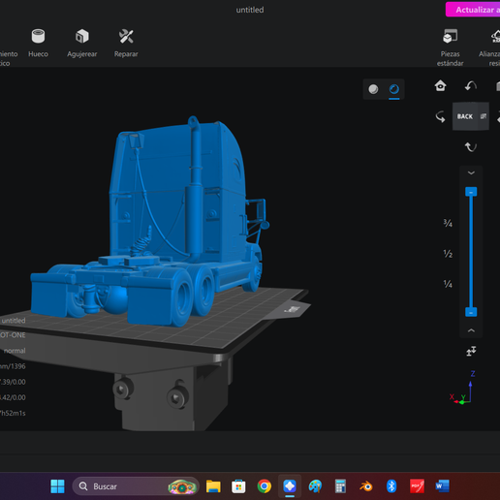Screen dimensions: 500x500
Task: Switch to solid shaded view mode
Action: 373,89
